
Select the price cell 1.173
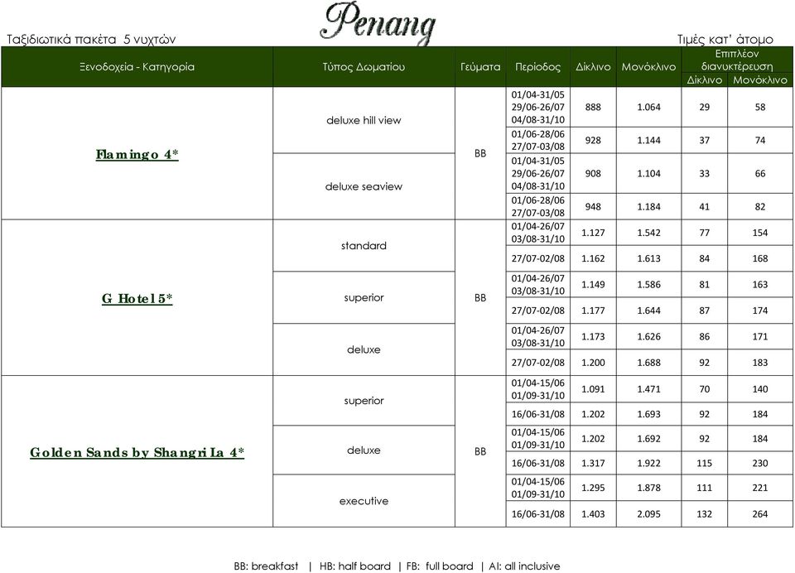click(593, 336)
